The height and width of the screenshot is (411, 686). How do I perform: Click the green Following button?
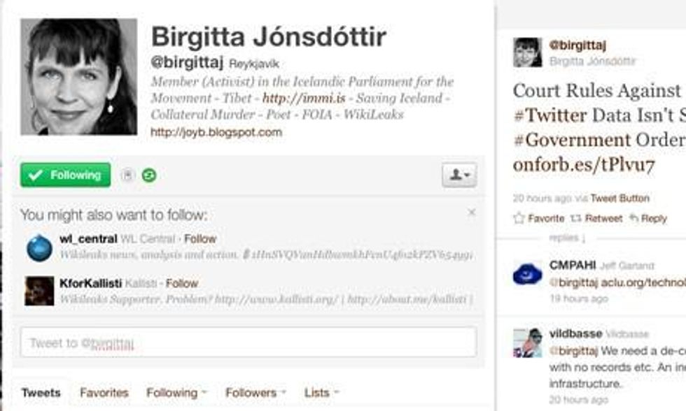pyautogui.click(x=65, y=175)
